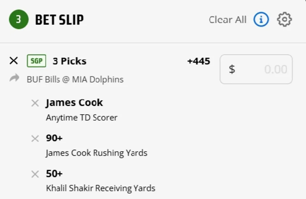This screenshot has width=306, height=199.
Task: Clear All bets from slip
Action: click(228, 20)
